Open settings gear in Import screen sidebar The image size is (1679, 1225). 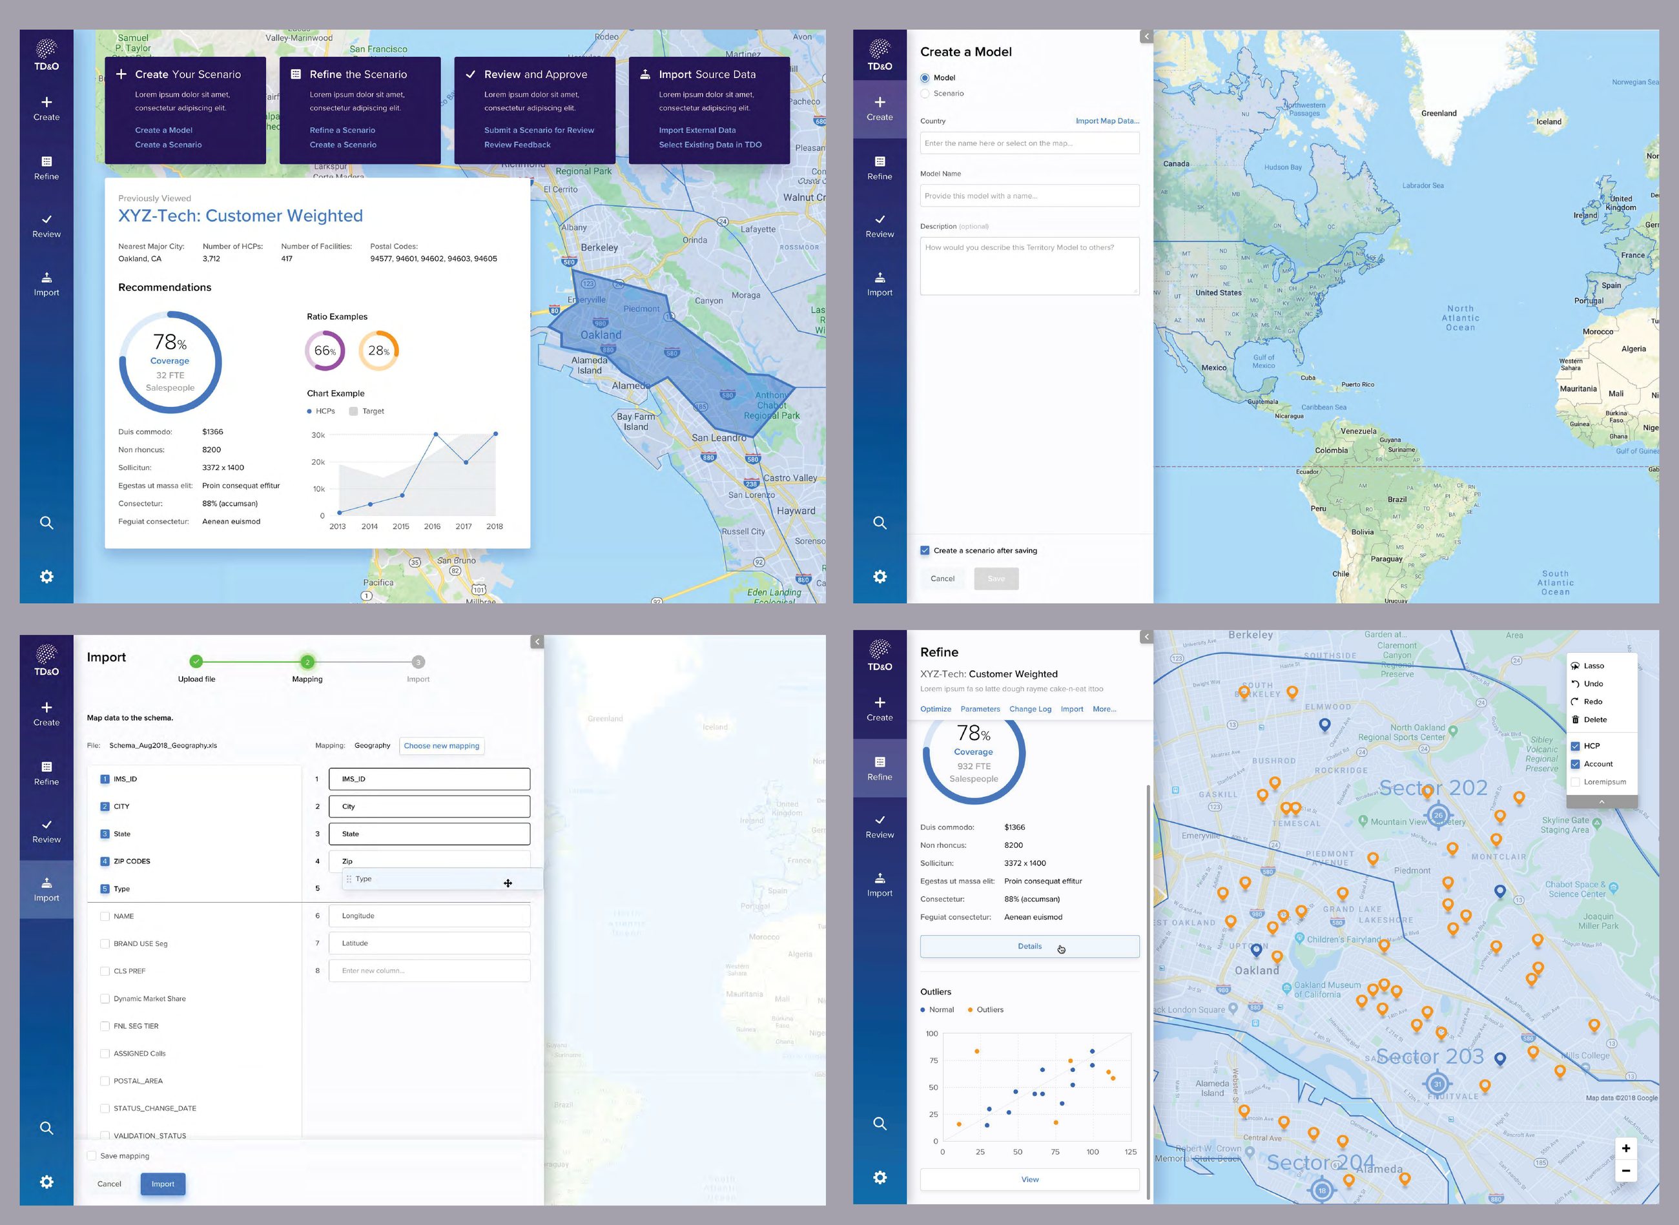(x=46, y=1181)
